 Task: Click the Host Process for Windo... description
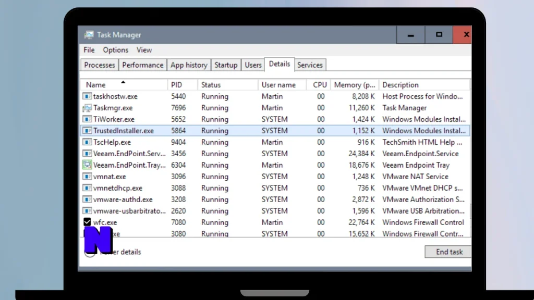(x=422, y=96)
